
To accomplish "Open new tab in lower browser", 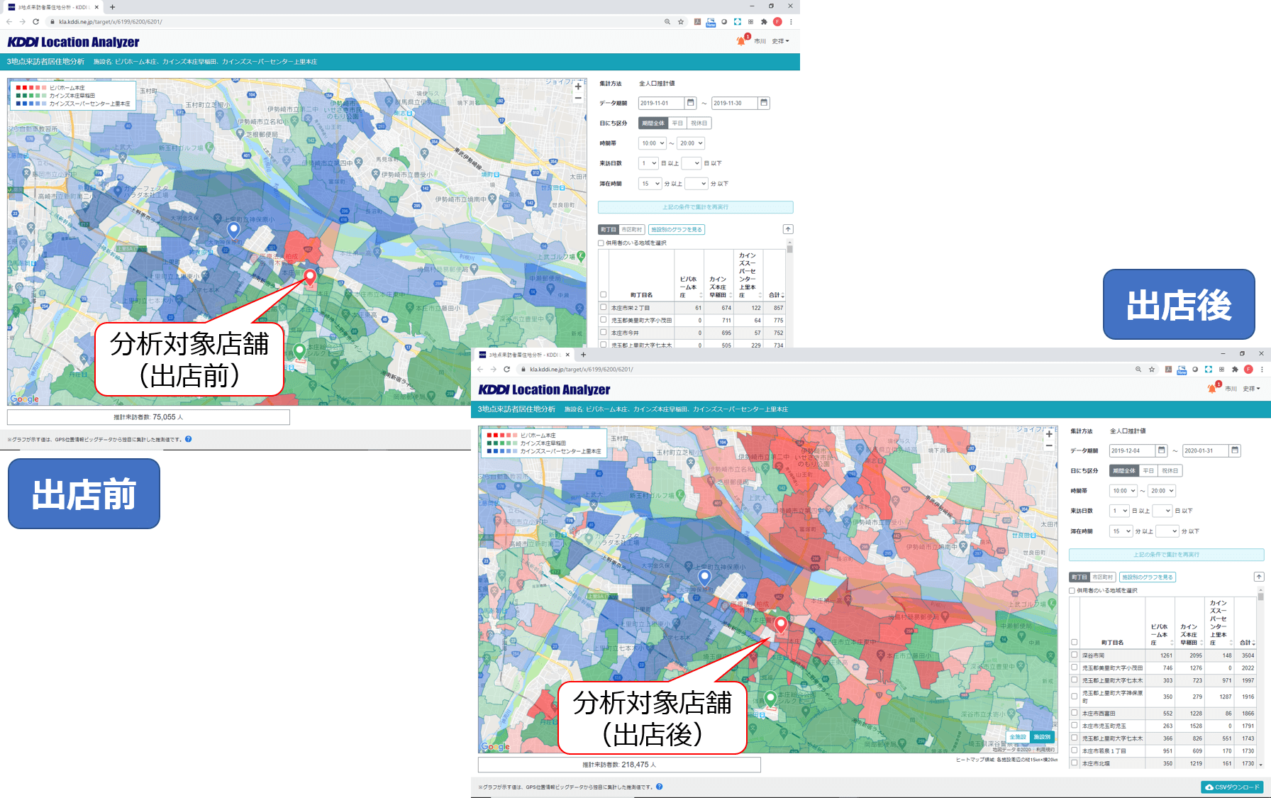I will tap(583, 355).
